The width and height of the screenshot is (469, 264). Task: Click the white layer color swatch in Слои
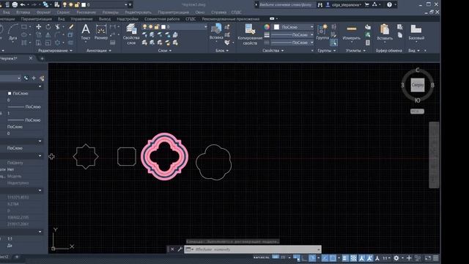click(163, 27)
